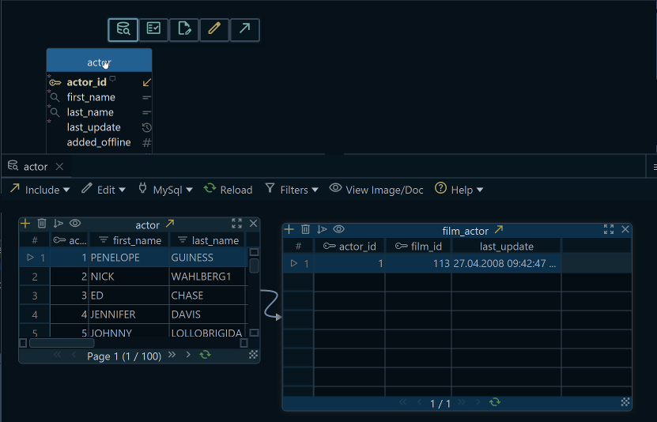Select first_name column in diagram table
Screen dimensions: 657x422
tap(91, 97)
